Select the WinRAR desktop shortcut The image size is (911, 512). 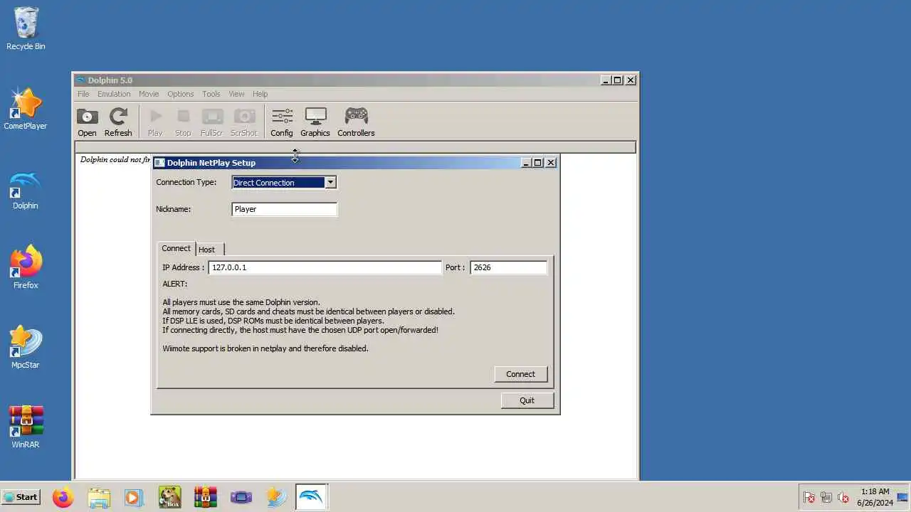(26, 427)
